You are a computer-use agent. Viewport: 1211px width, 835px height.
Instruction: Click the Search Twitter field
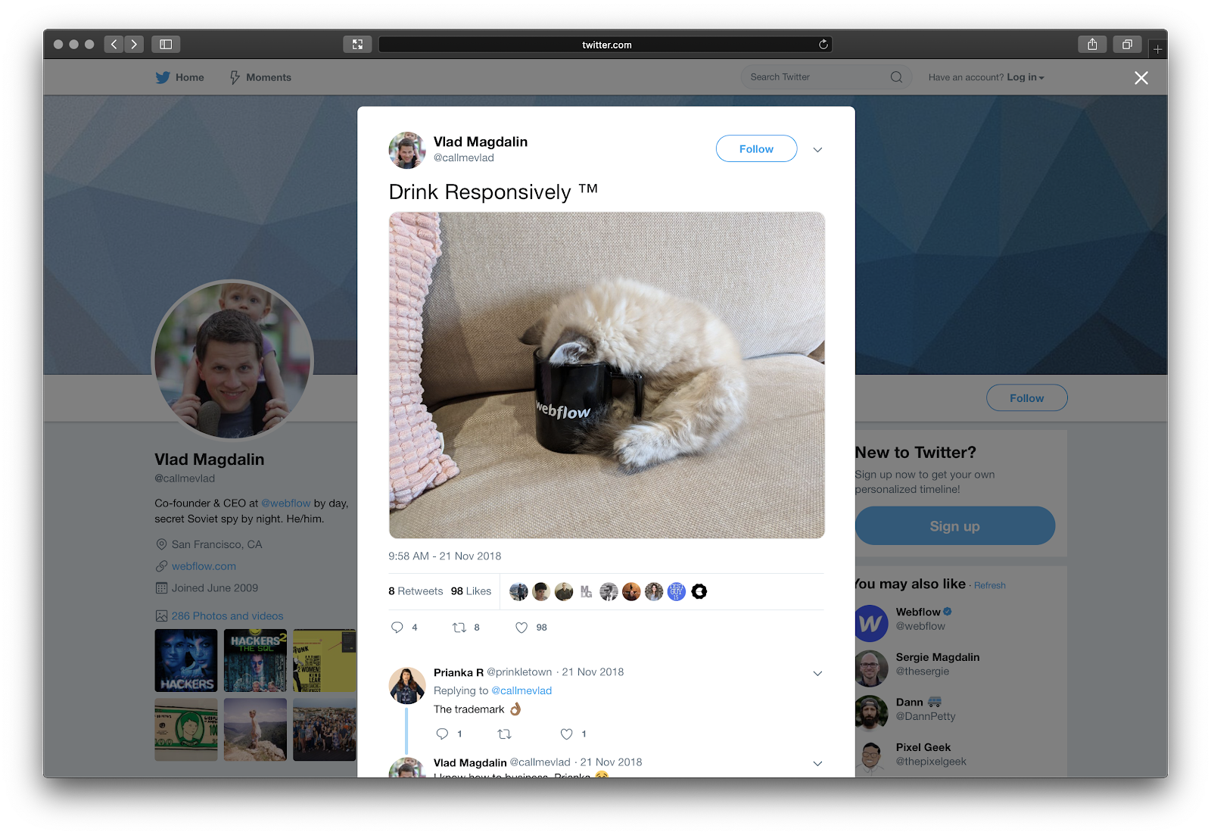(826, 77)
